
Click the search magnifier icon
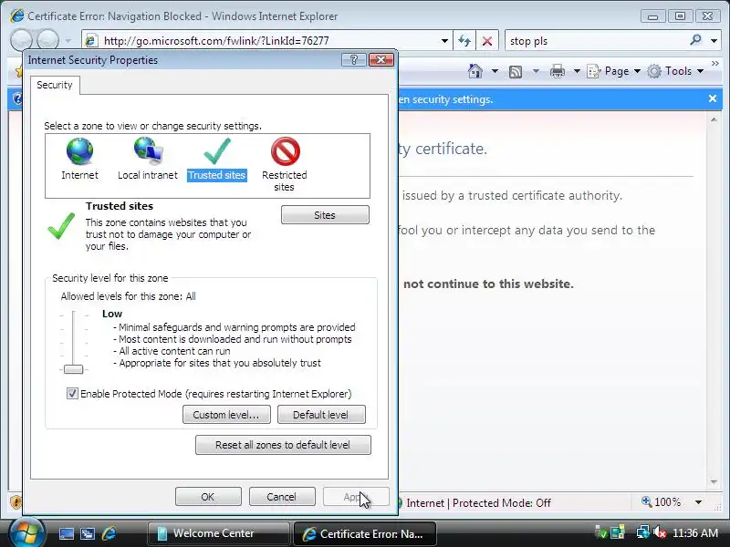[695, 40]
